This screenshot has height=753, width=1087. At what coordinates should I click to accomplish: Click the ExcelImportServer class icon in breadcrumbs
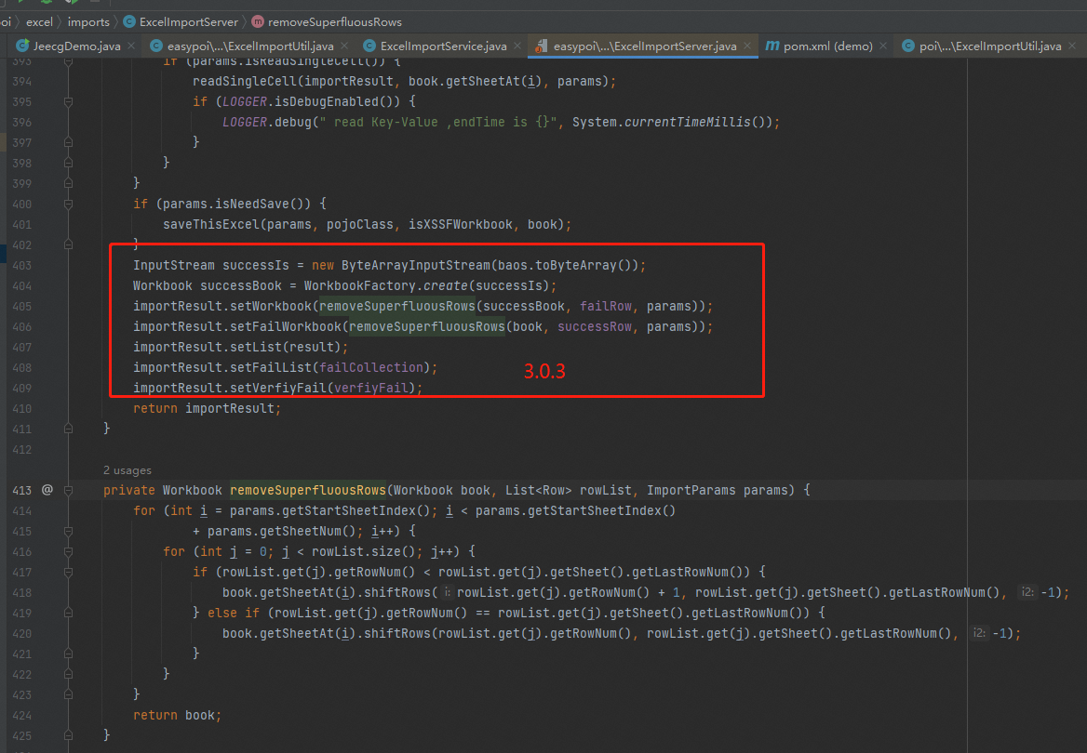(129, 21)
